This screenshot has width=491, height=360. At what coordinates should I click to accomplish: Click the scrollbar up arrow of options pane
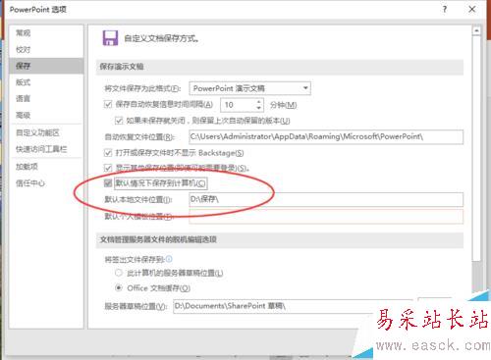(476, 30)
